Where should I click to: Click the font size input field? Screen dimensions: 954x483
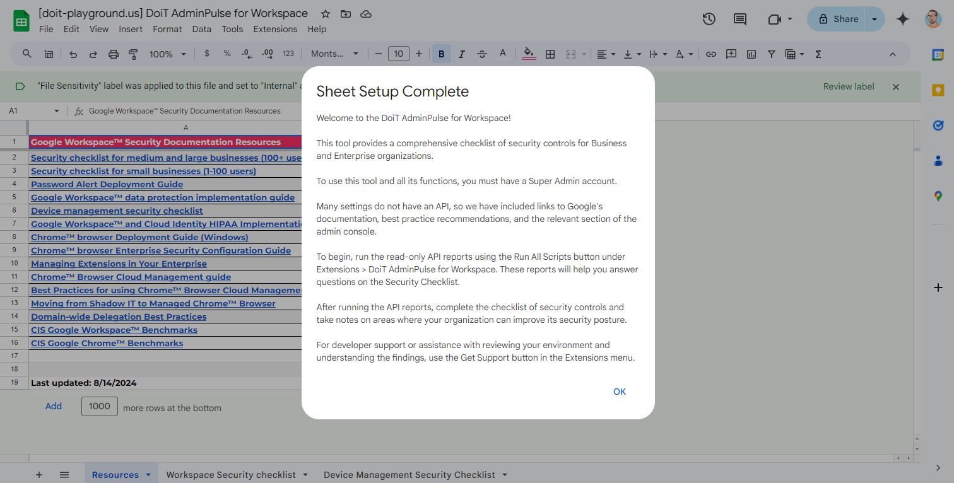pos(398,54)
